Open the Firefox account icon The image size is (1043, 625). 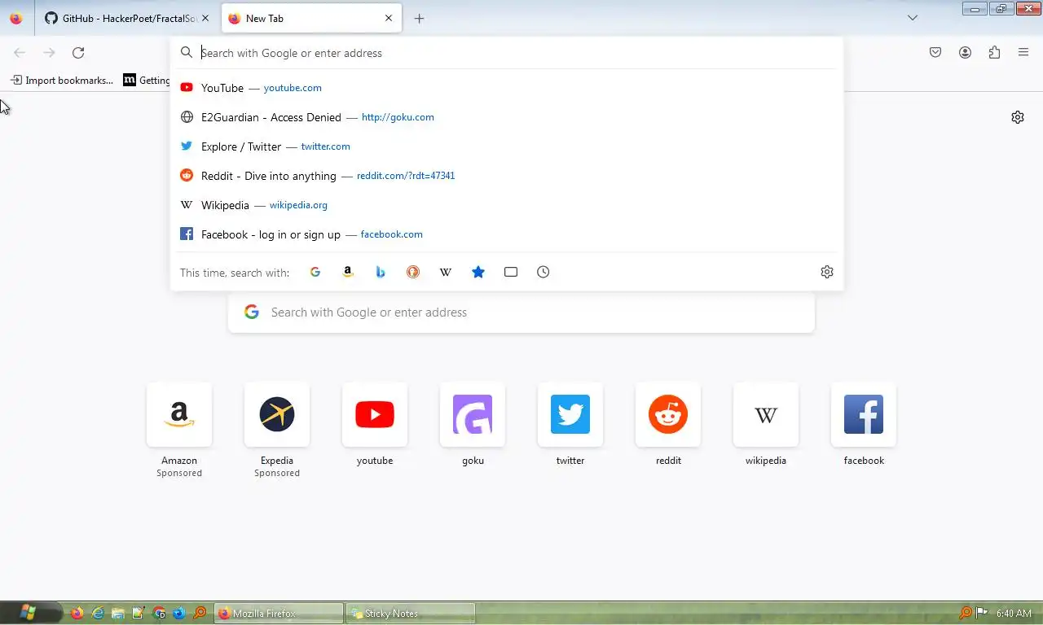point(965,52)
